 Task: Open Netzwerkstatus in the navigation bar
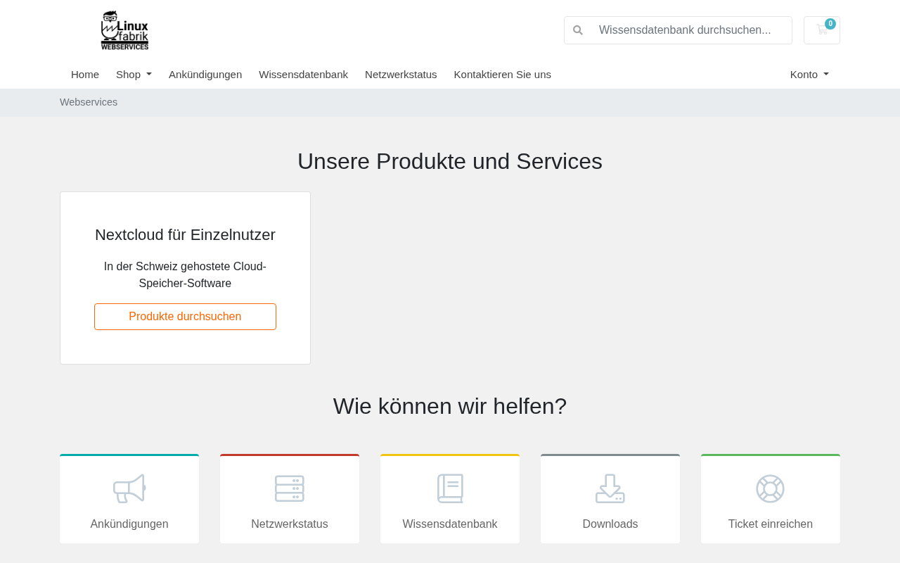tap(401, 75)
